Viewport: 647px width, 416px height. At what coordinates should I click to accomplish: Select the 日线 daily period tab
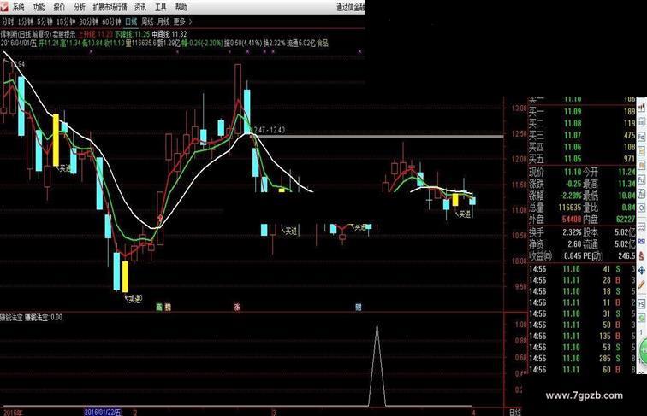coord(131,21)
